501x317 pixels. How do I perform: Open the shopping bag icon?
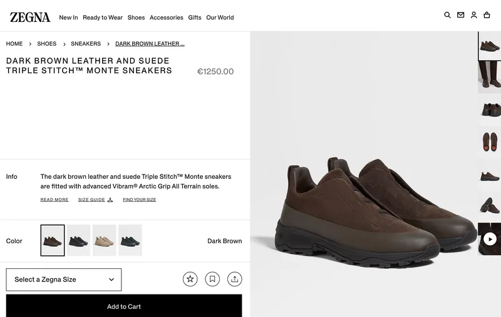[487, 15]
